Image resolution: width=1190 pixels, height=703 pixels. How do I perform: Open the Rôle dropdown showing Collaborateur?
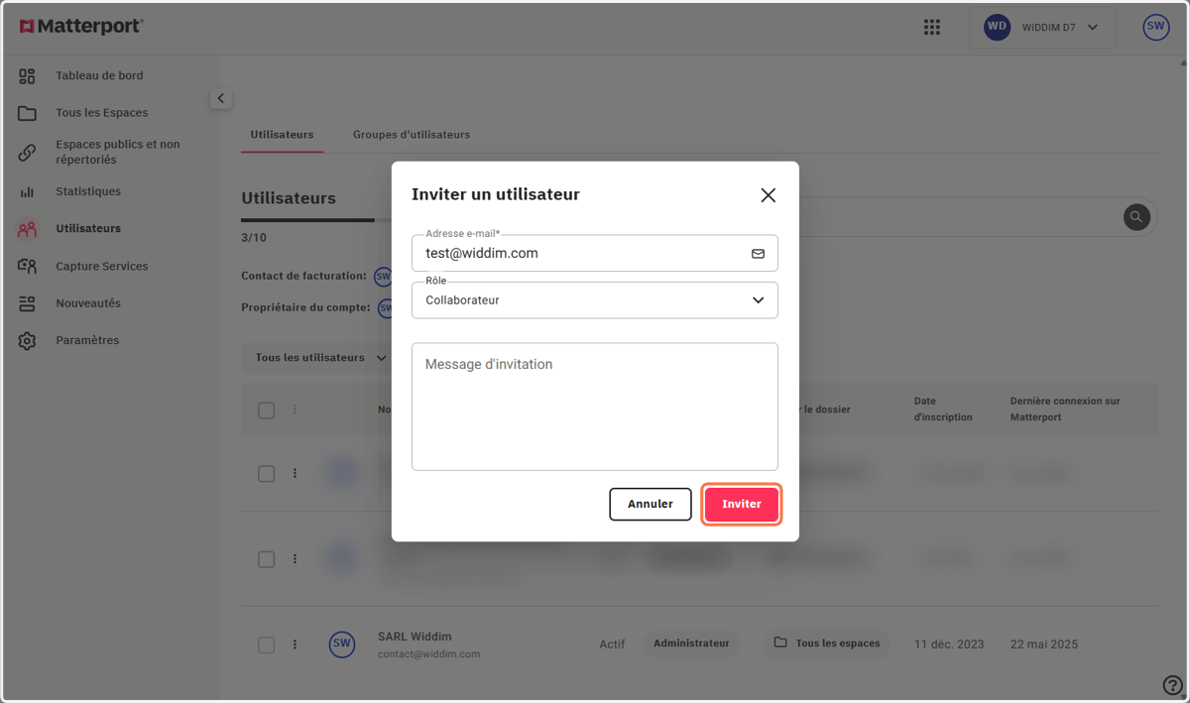tap(595, 300)
